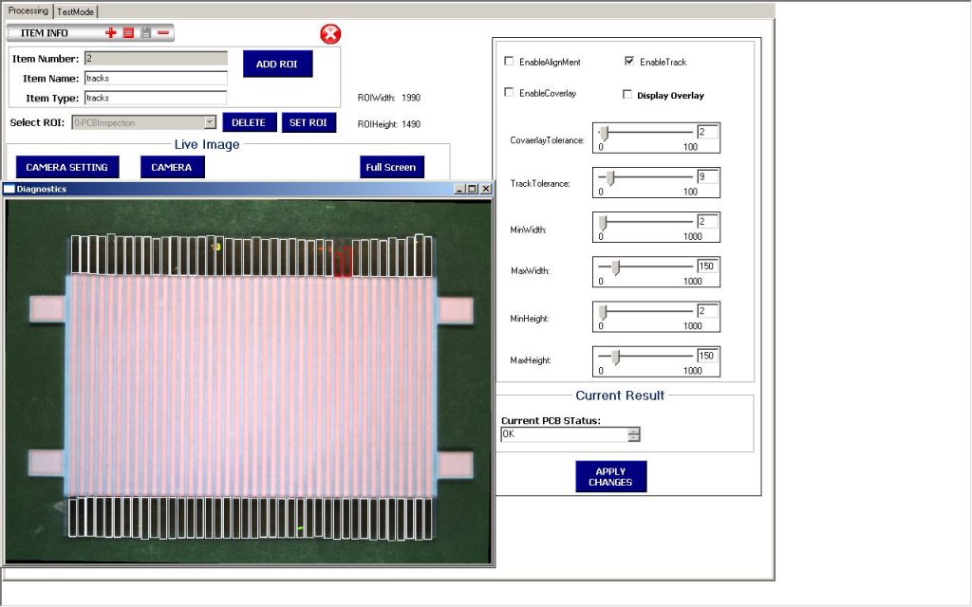Click the red circular X cancel icon
The image size is (972, 607).
[x=329, y=35]
